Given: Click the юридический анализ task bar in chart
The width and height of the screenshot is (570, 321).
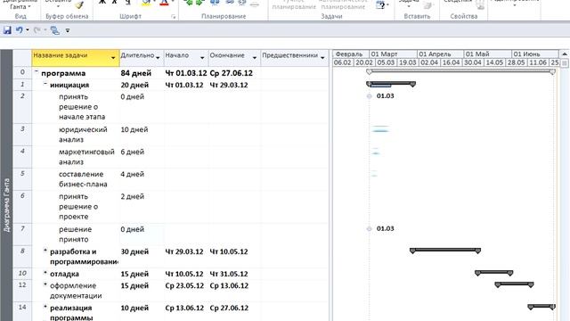Looking at the screenshot, I should click(380, 128).
